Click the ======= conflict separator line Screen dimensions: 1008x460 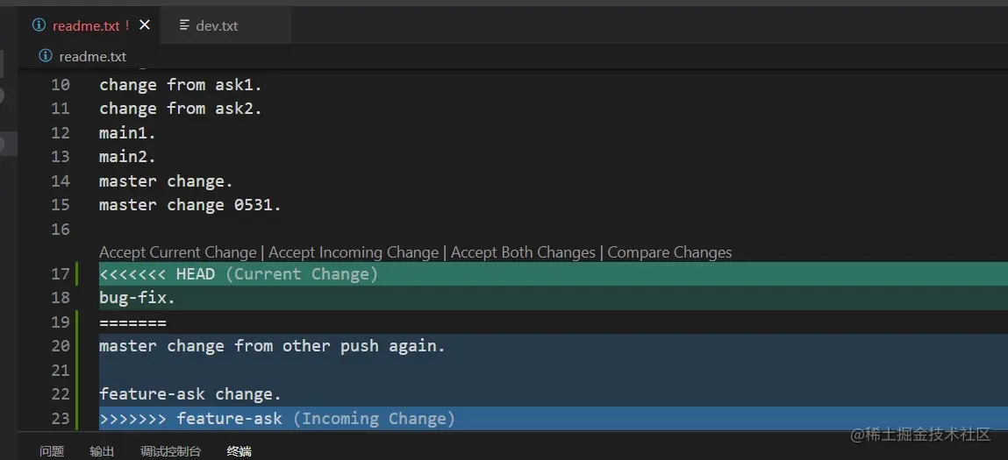coord(132,322)
